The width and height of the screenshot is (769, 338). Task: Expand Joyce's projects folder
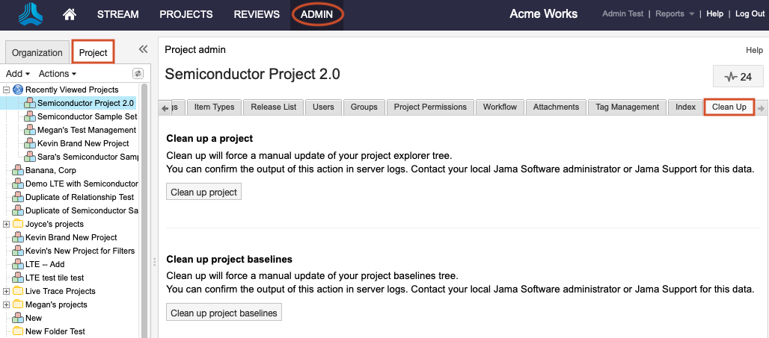coord(7,224)
